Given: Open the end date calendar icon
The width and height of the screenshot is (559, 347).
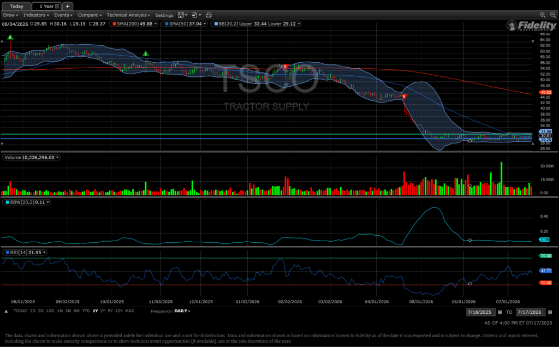Looking at the screenshot, I should coord(550,312).
